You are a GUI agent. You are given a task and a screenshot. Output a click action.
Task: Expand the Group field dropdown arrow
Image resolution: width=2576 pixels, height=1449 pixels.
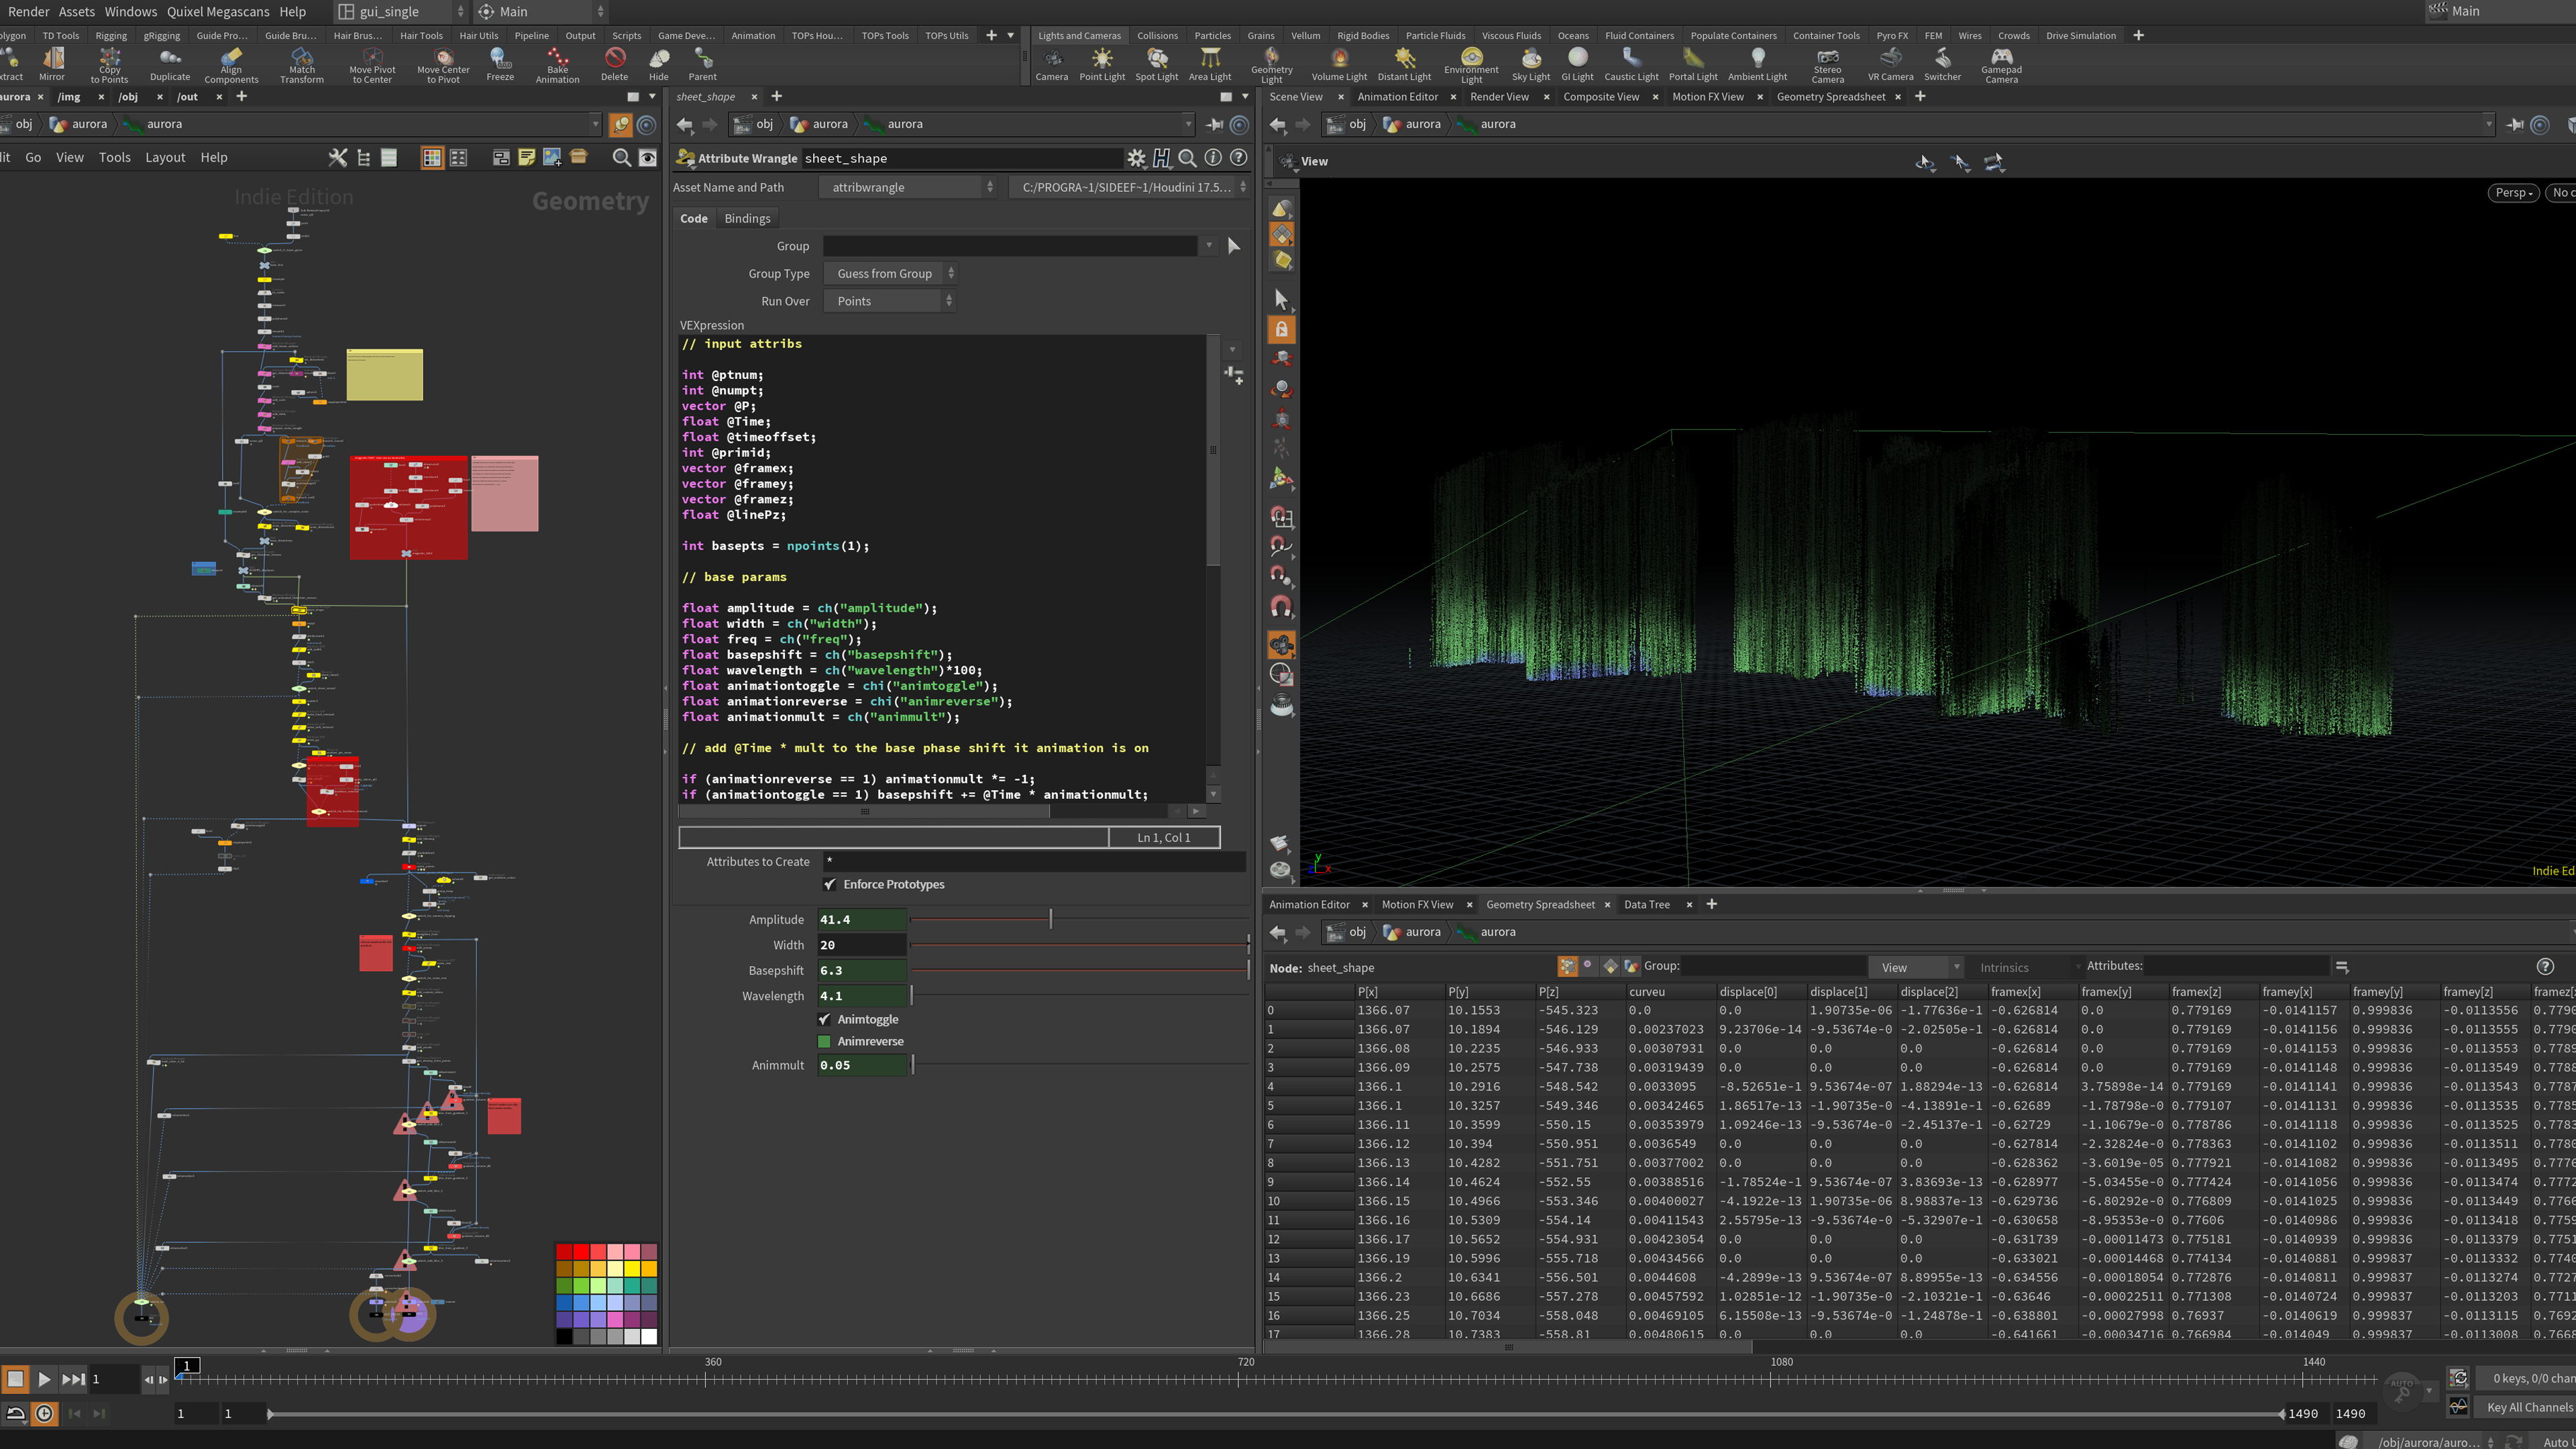point(1209,246)
